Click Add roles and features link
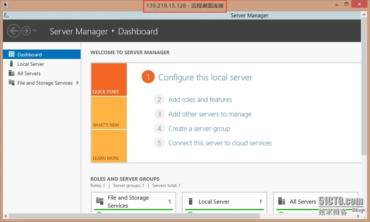Image resolution: width=370 pixels, height=222 pixels. 200,100
